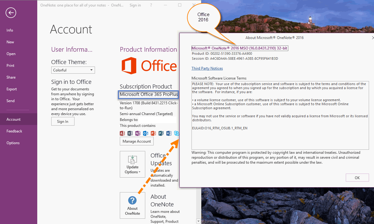Viewport: 374px width, 224px height.
Task: Select the Account tab in the sidebar
Action: [19, 119]
